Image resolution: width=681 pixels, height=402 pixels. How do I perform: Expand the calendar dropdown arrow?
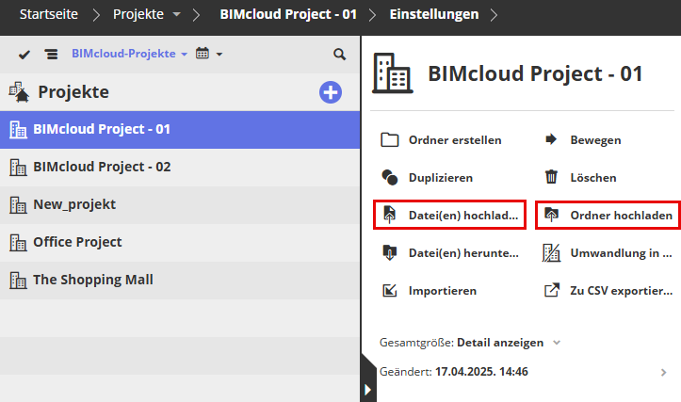pos(219,55)
